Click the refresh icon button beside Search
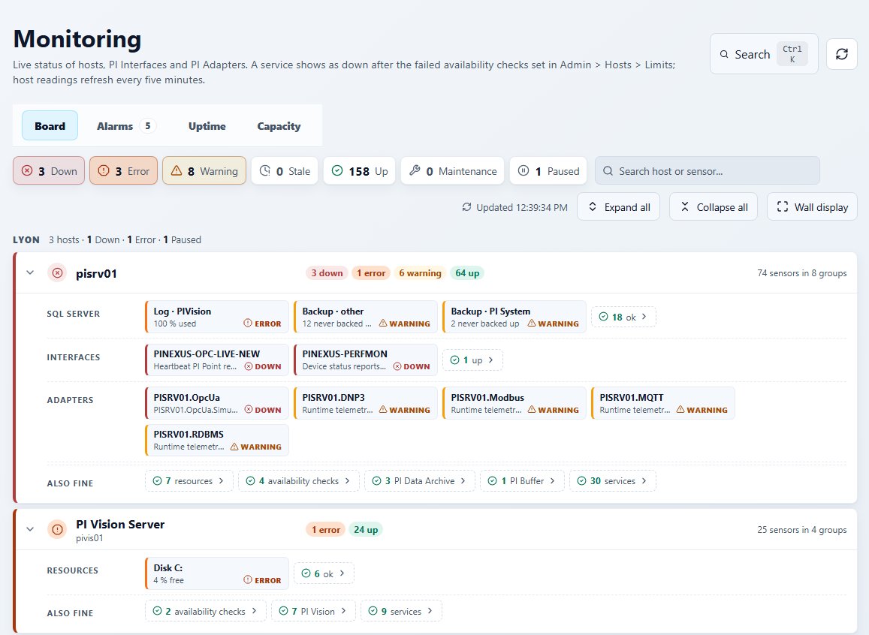This screenshot has height=635, width=869. [841, 54]
